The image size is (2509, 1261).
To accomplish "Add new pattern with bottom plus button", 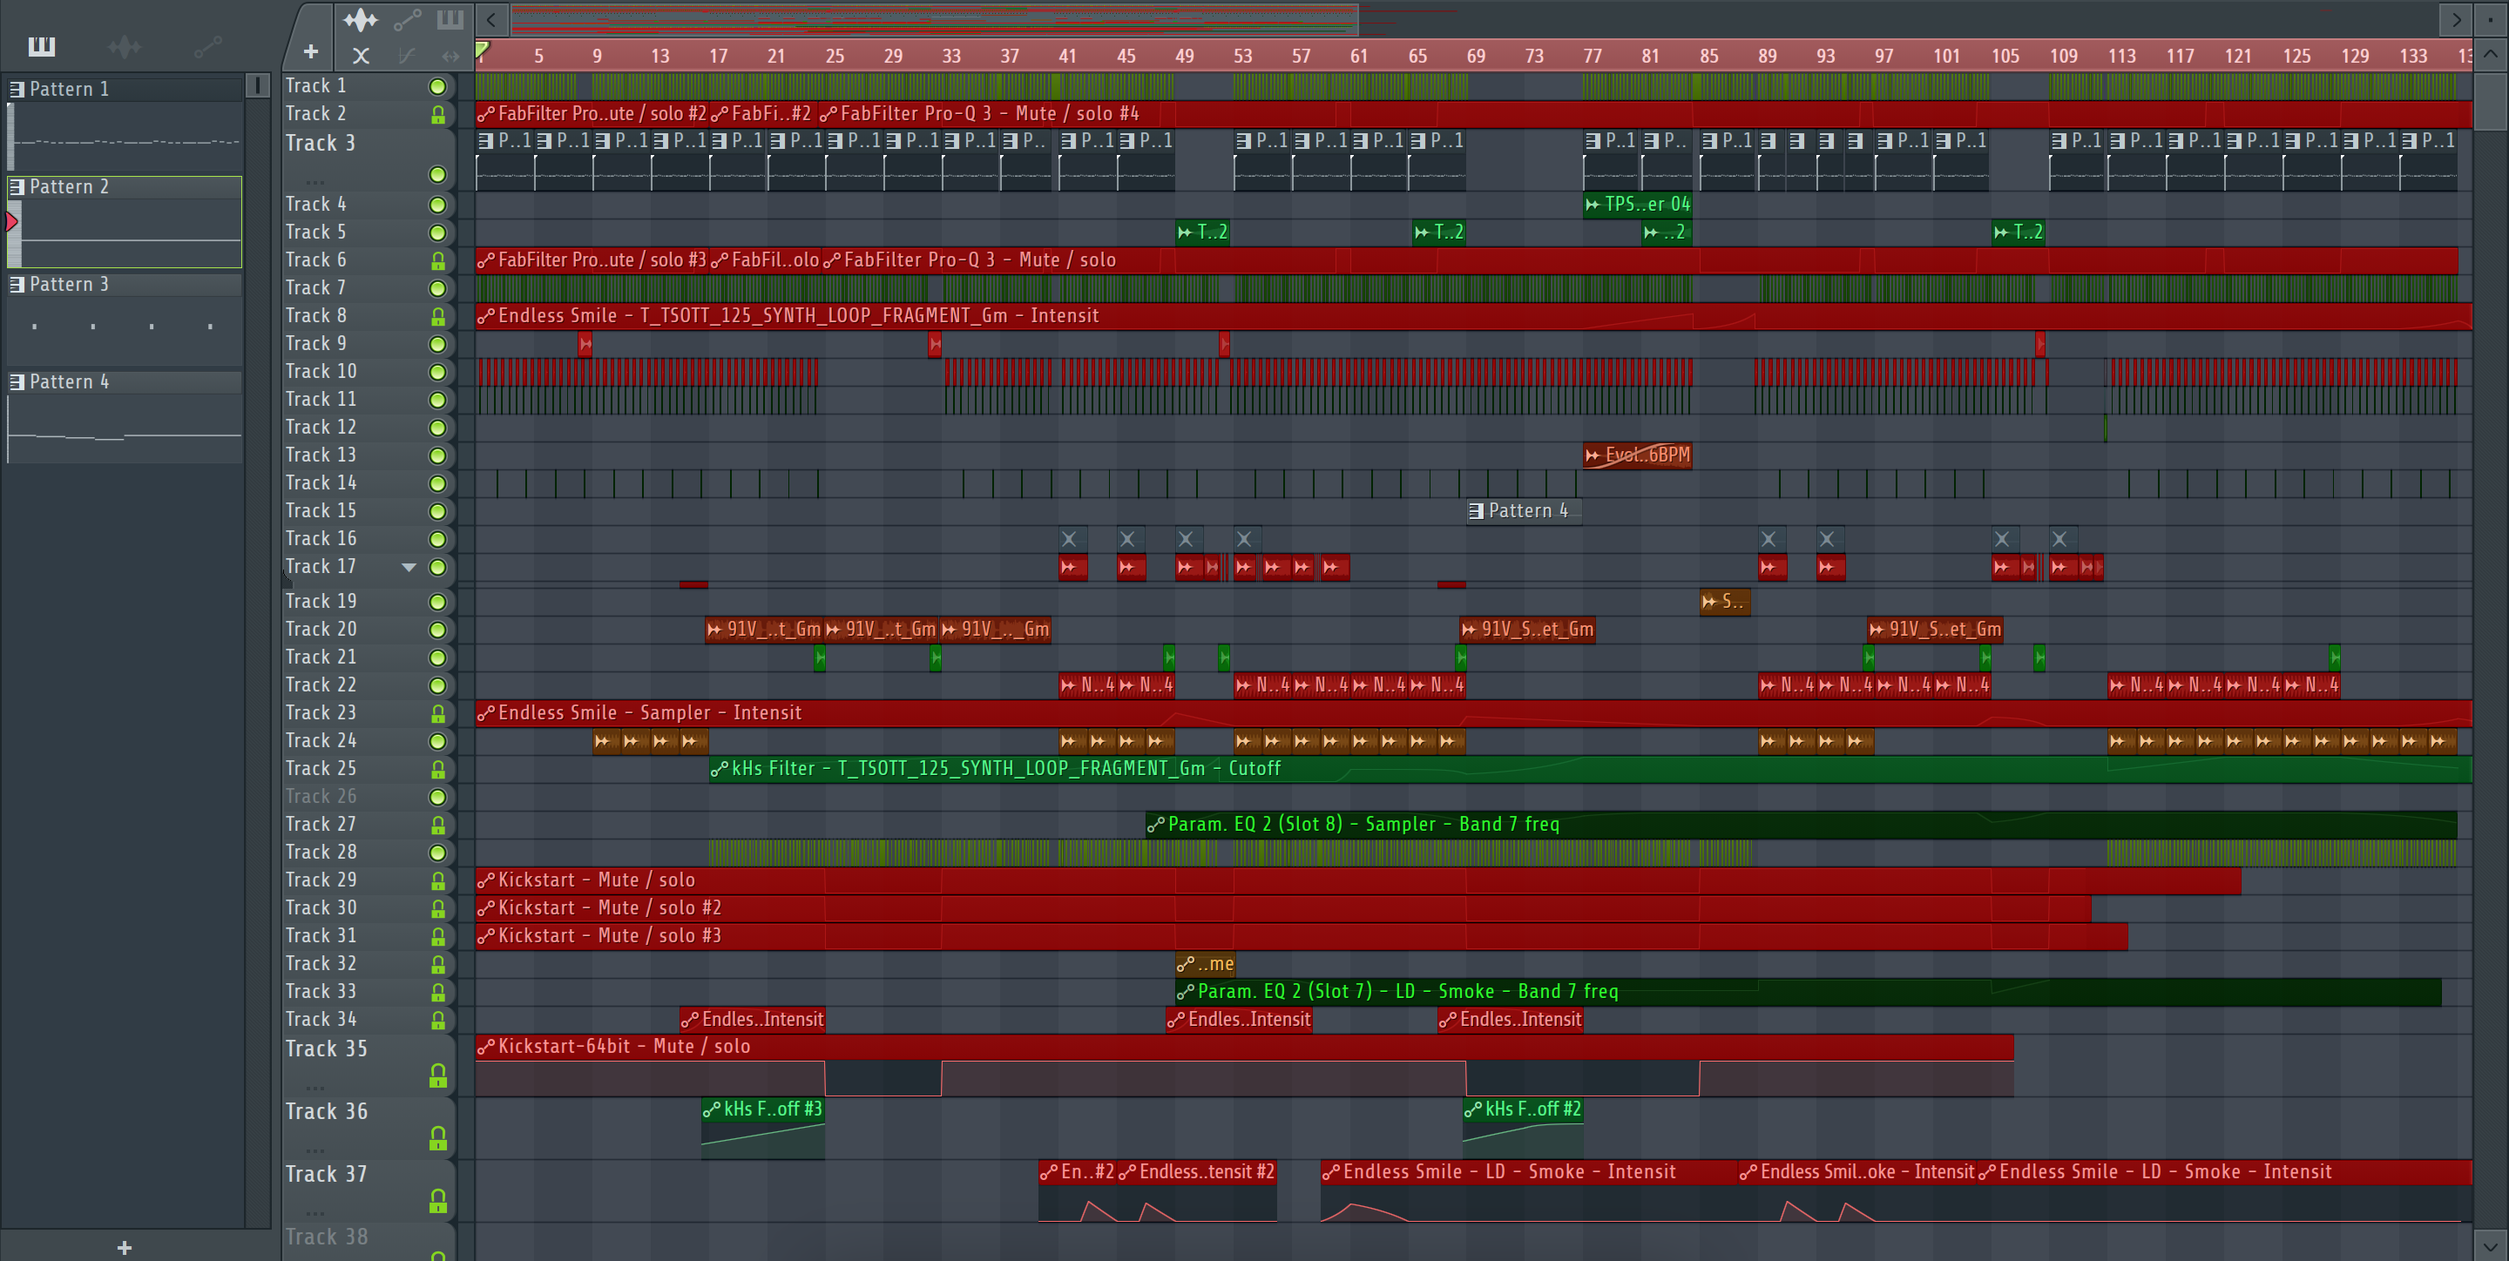I will [x=124, y=1247].
